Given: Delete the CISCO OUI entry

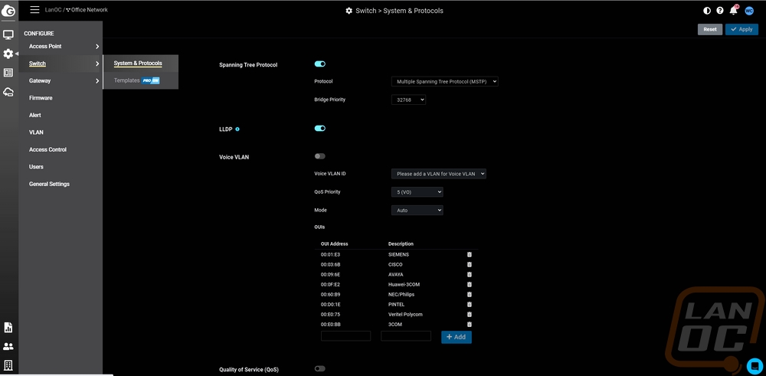Looking at the screenshot, I should click(x=469, y=264).
